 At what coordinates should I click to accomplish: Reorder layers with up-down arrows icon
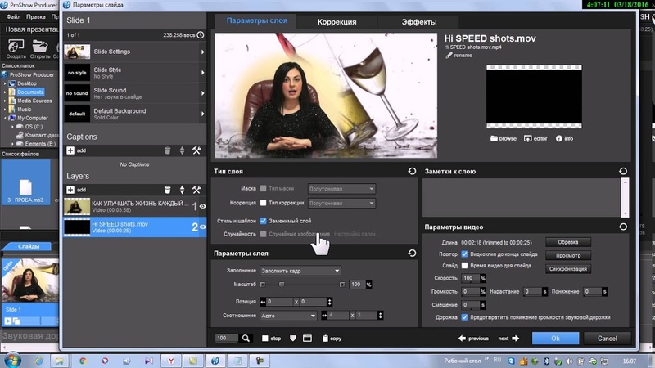coord(182,190)
